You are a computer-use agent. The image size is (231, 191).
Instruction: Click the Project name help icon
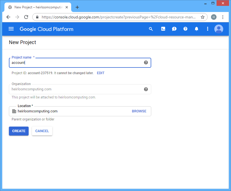point(146,62)
